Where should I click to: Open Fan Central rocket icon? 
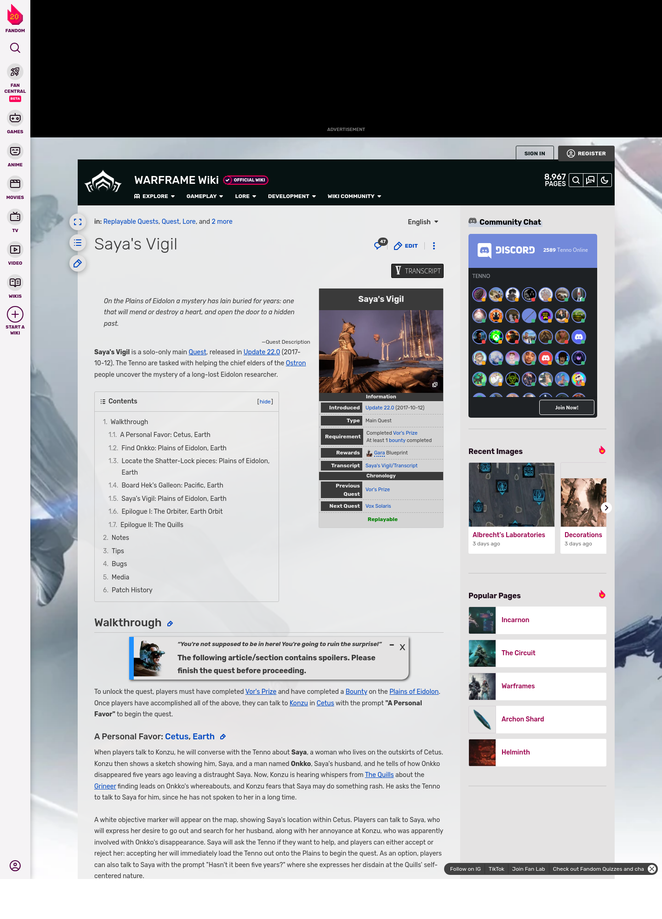pos(15,72)
